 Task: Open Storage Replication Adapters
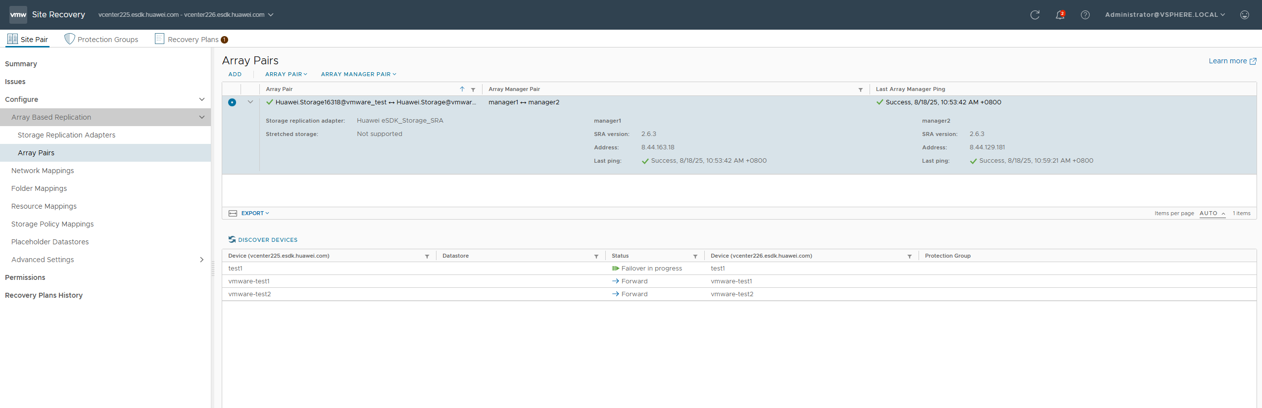(66, 135)
